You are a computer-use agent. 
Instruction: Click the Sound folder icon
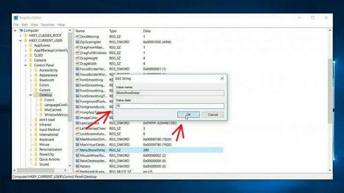36,164
